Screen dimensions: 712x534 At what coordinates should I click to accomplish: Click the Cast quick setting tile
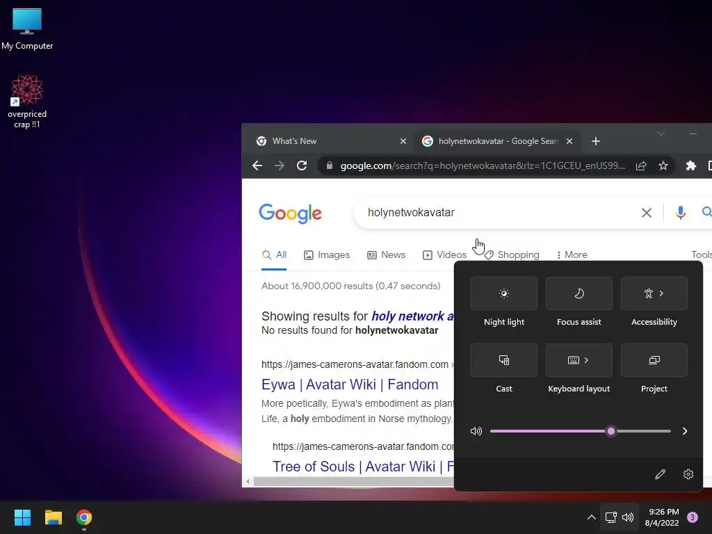point(504,360)
